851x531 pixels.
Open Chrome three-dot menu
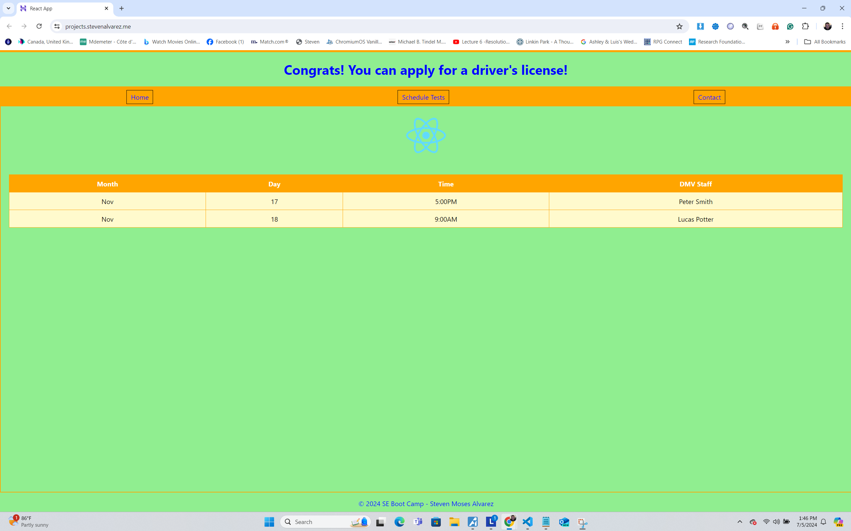842,26
